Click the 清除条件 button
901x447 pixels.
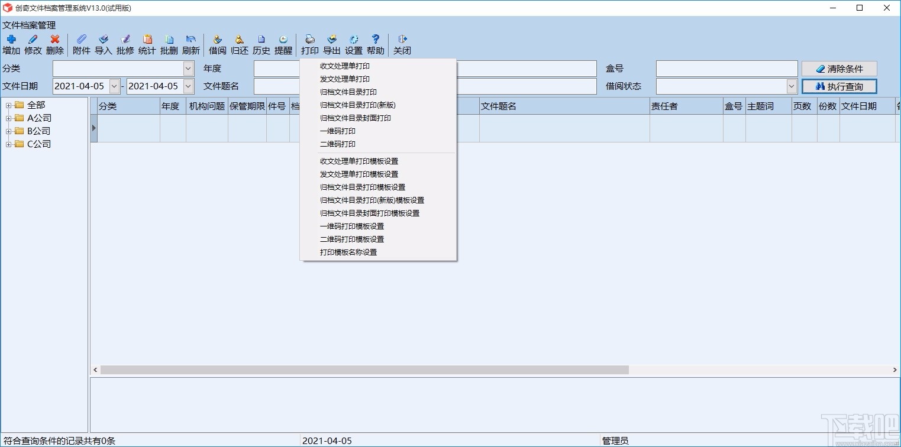tap(839, 69)
